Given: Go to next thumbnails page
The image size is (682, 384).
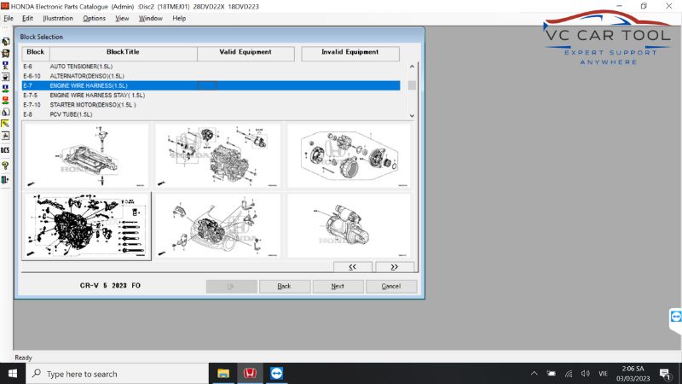Looking at the screenshot, I should pyautogui.click(x=394, y=266).
